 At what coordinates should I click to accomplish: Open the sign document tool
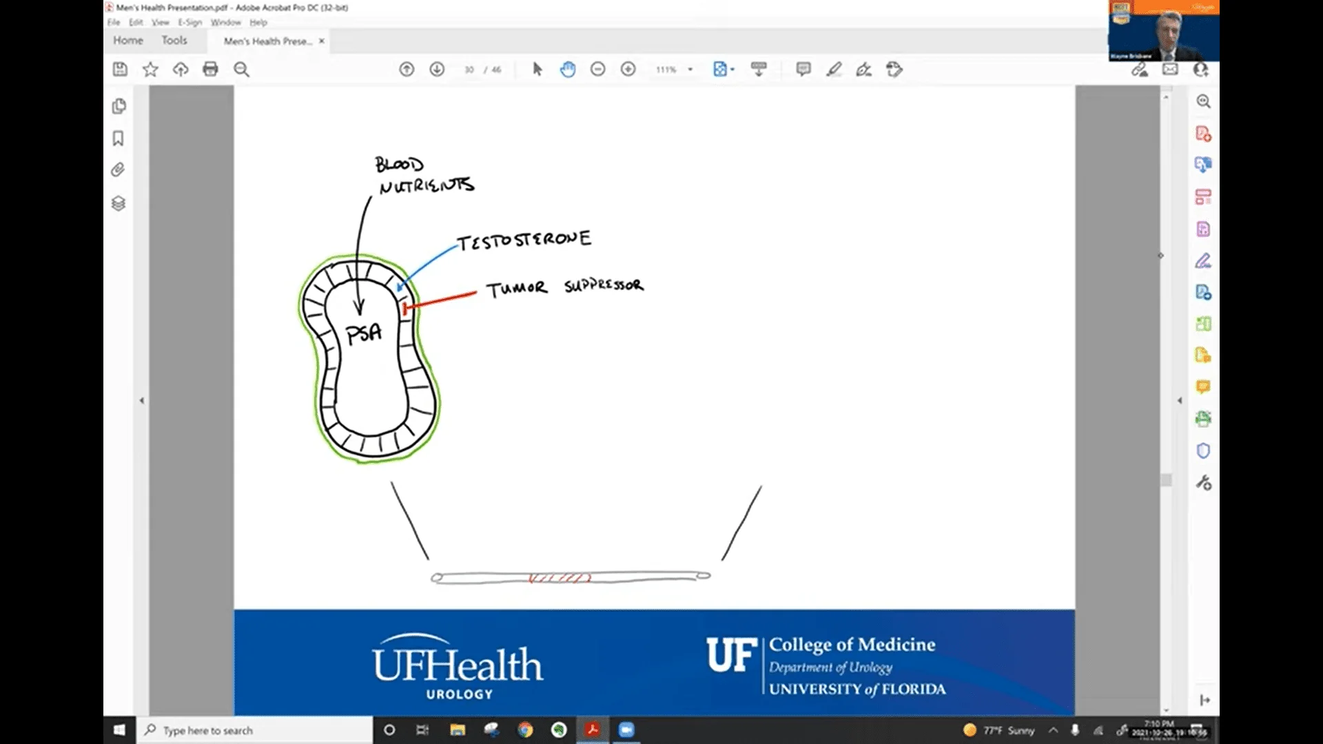point(864,69)
